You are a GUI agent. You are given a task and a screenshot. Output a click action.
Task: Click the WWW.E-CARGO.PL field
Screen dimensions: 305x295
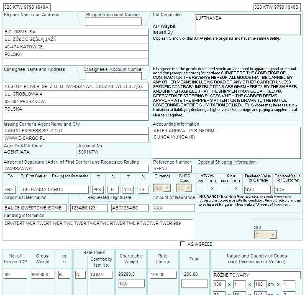pyautogui.click(x=76, y=138)
